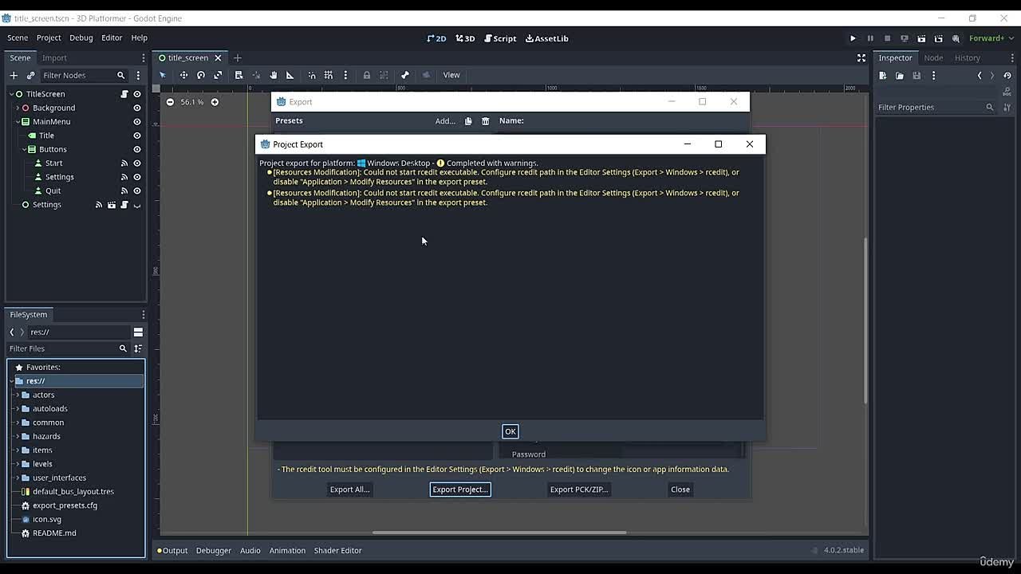
Task: Open the Project menu
Action: tap(49, 37)
